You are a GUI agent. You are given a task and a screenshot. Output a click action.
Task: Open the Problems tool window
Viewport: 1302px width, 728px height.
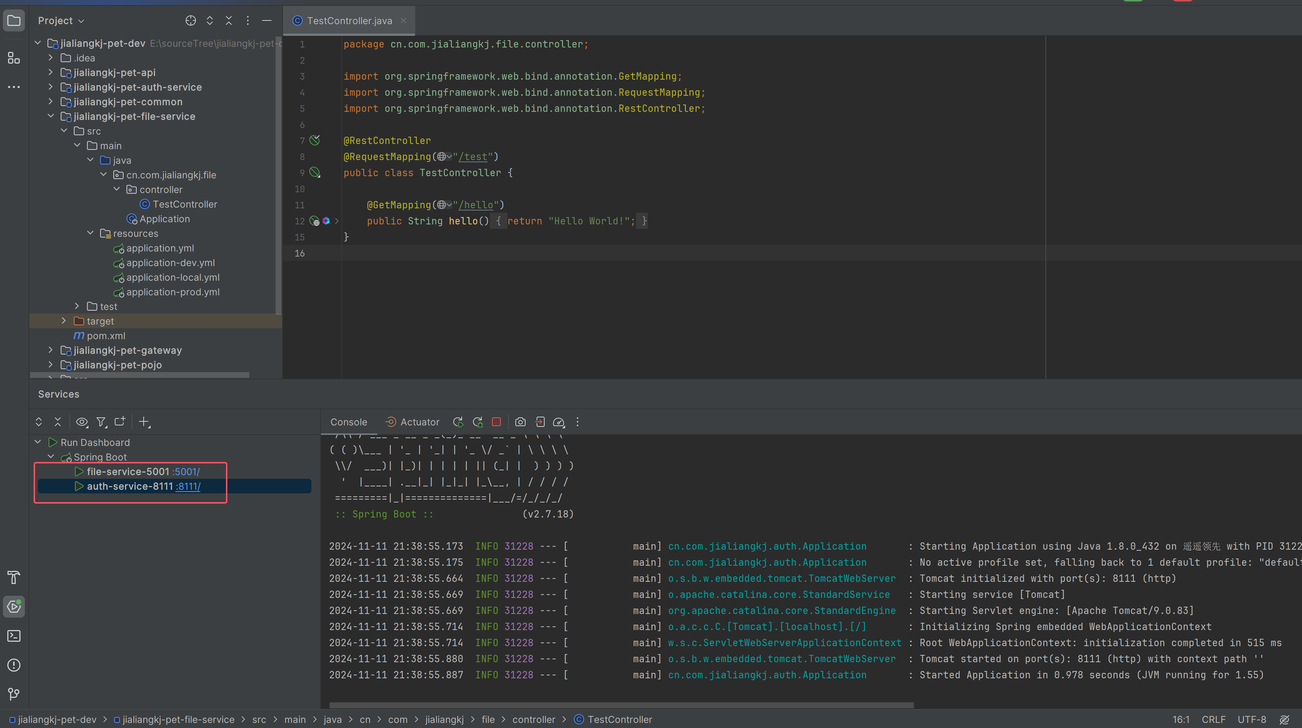(14, 665)
